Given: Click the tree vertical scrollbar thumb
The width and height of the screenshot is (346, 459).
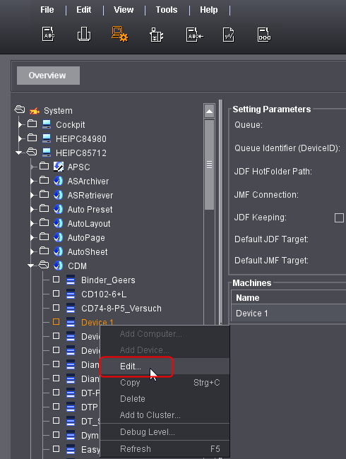Looking at the screenshot, I should [209, 165].
